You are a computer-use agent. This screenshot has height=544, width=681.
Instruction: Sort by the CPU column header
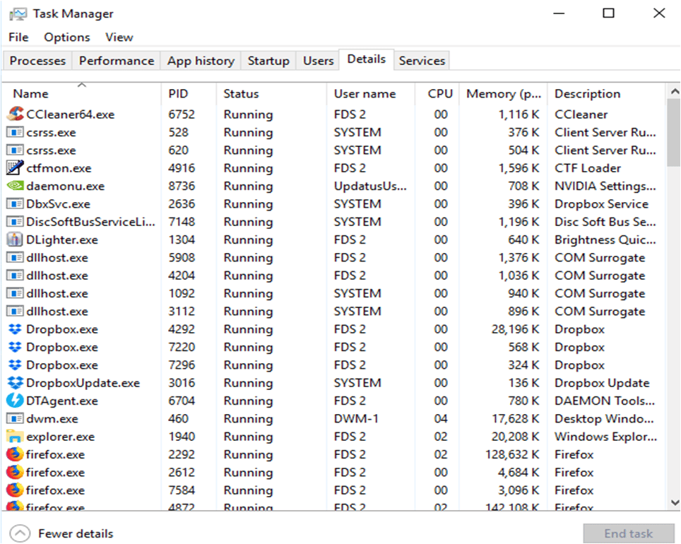point(437,93)
